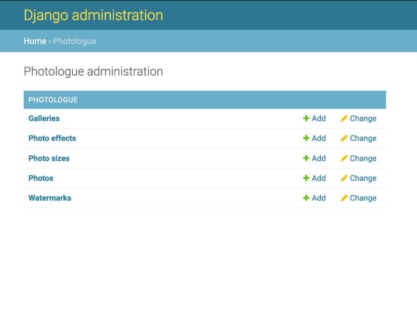The image size is (417, 309).
Task: Click the pencil icon in Galleries row
Action: click(344, 118)
